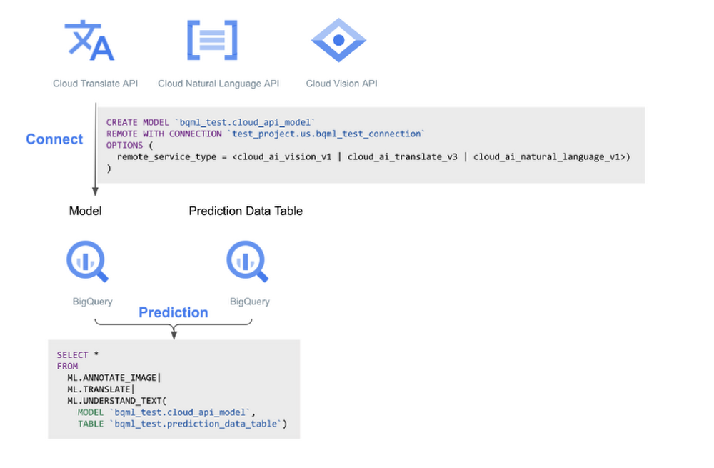Click `bqml_test.cloud_api_model` in the MODEL line of the query
714x468 pixels.
click(179, 412)
